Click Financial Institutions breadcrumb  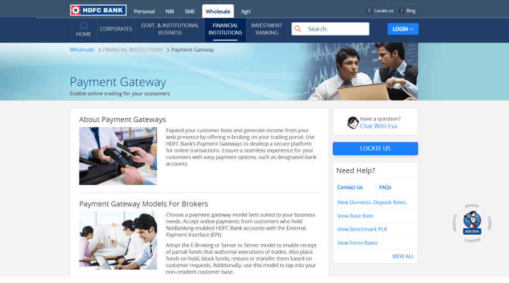(x=133, y=50)
